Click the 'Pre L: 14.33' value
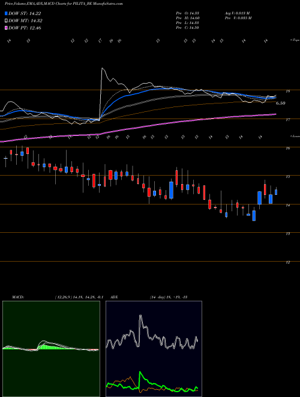 tap(188, 23)
